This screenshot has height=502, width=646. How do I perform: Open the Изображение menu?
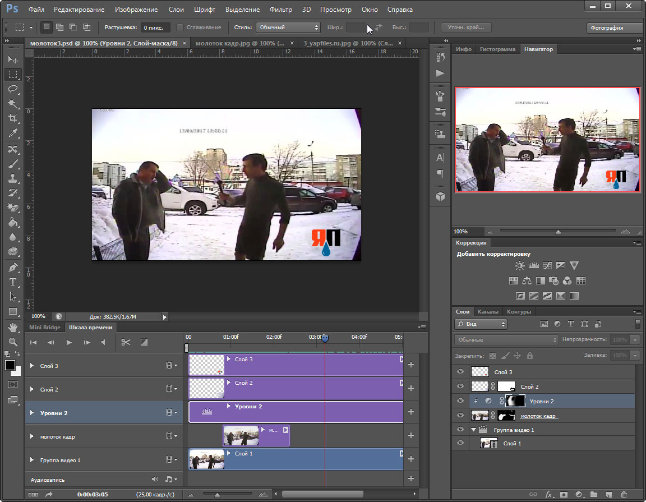click(x=136, y=9)
